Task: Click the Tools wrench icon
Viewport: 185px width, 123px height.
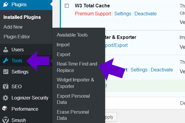Action: pyautogui.click(x=6, y=61)
